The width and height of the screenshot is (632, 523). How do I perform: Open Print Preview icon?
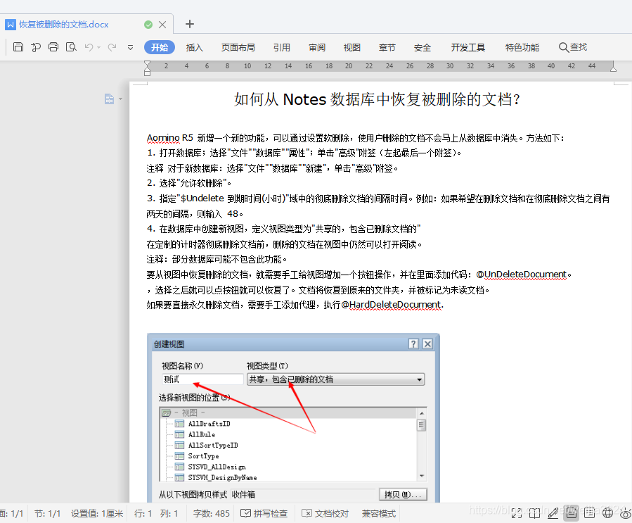click(x=71, y=47)
